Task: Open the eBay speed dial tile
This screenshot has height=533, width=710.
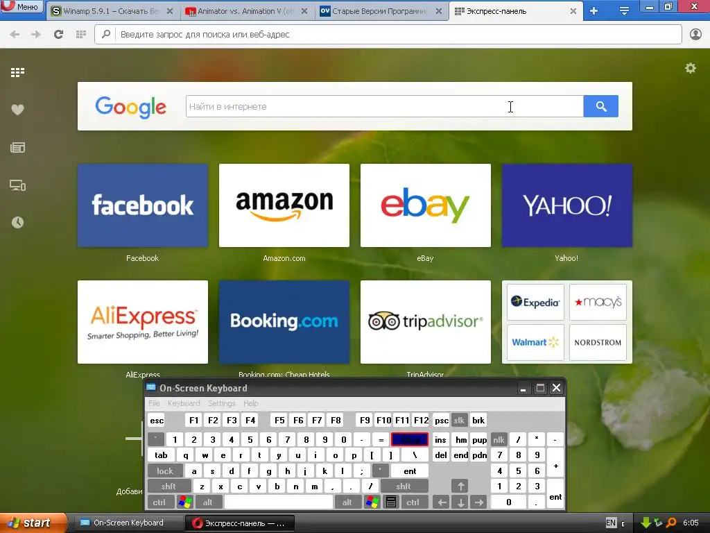Action: point(426,205)
